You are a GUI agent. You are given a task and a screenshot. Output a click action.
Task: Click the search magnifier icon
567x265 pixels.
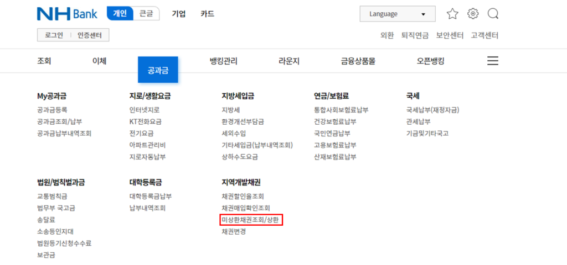pos(493,14)
